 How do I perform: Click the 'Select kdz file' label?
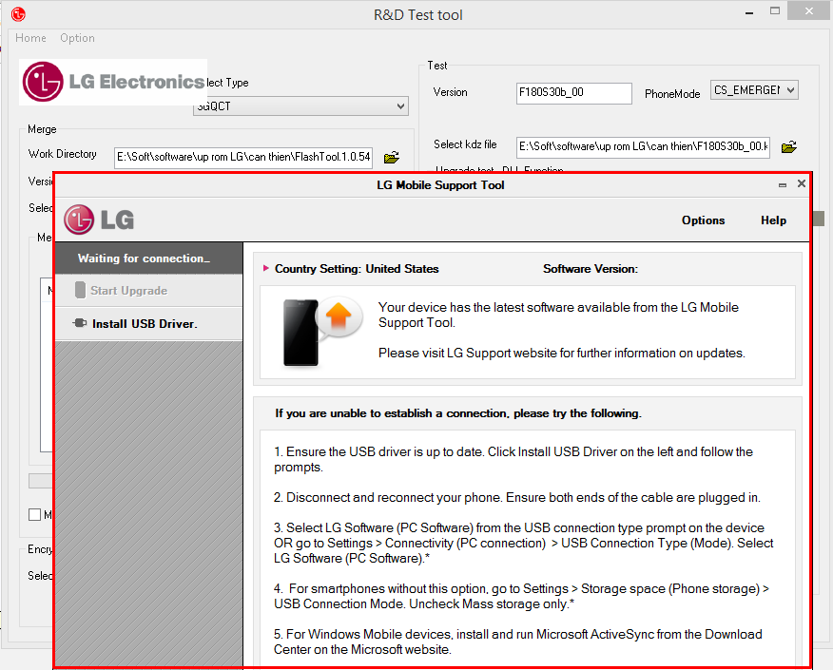pos(465,144)
